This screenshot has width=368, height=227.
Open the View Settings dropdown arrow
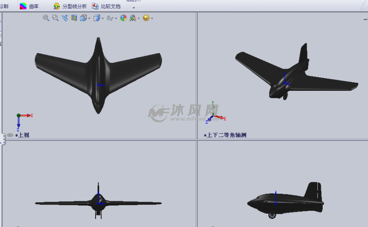pyautogui.click(x=152, y=18)
